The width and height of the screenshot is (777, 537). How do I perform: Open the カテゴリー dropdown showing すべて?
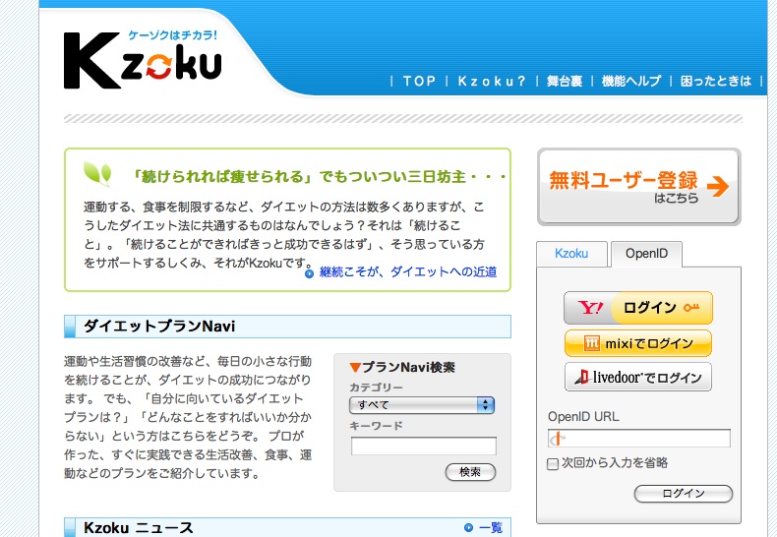tap(422, 405)
